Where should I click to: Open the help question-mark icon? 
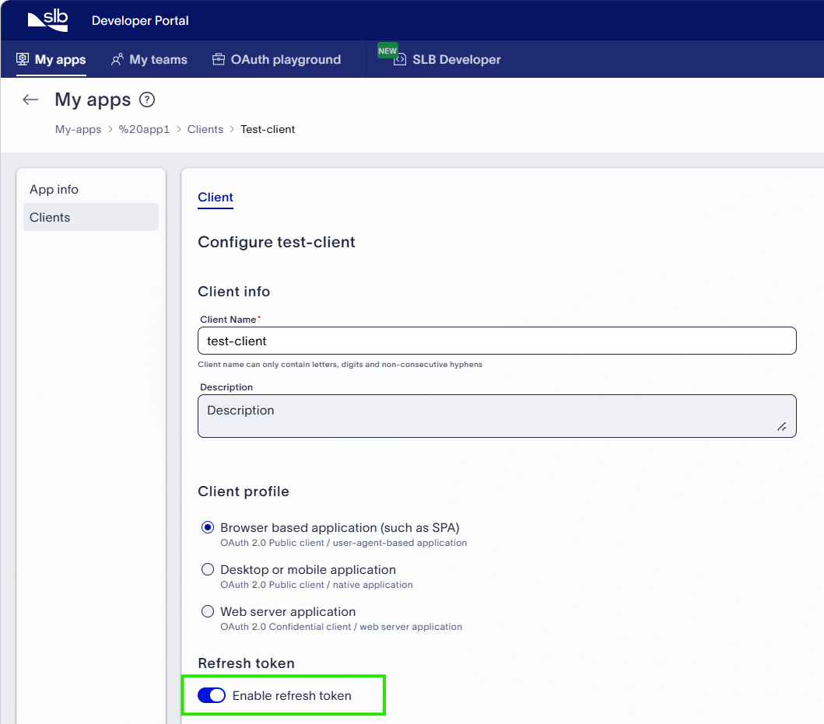click(147, 100)
